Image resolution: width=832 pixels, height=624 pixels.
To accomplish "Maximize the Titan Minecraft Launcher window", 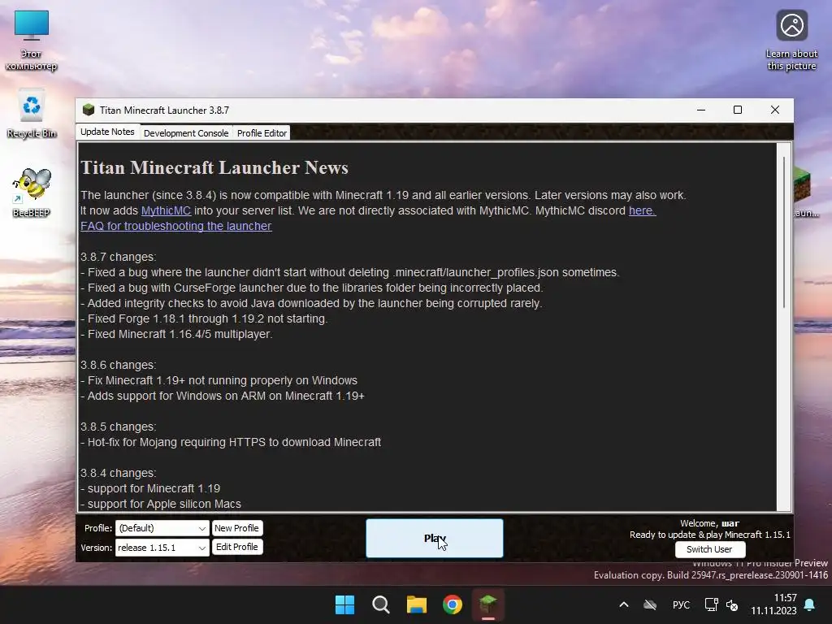I will pyautogui.click(x=738, y=110).
